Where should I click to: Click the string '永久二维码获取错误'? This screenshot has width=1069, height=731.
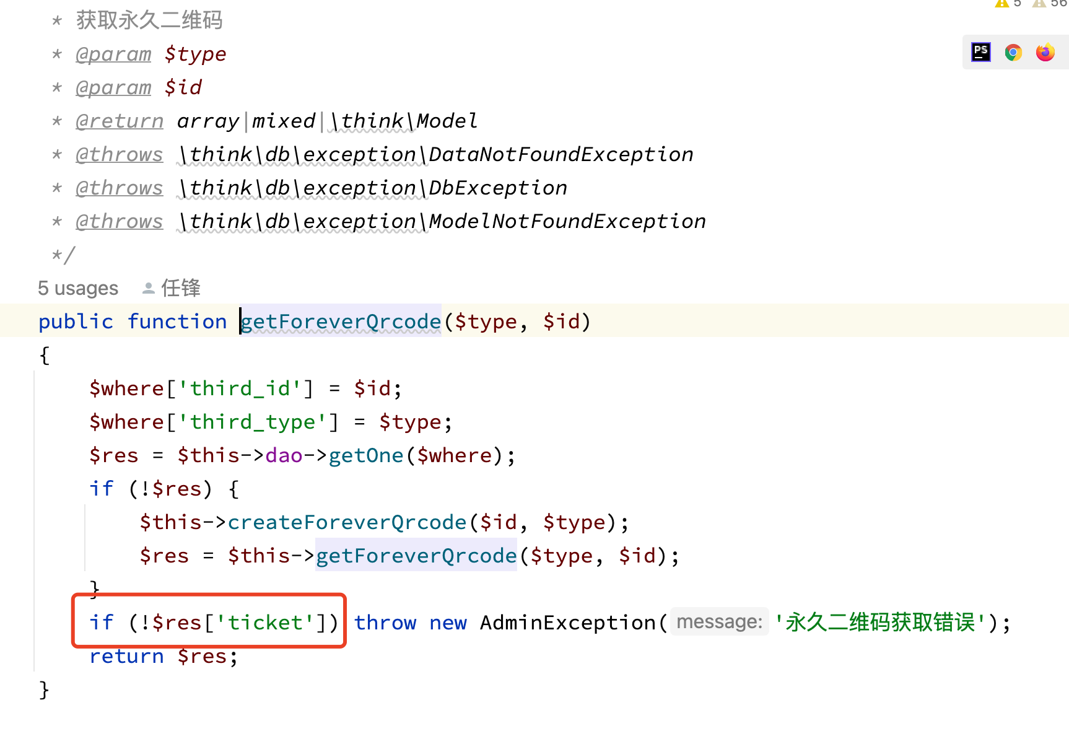tap(879, 622)
